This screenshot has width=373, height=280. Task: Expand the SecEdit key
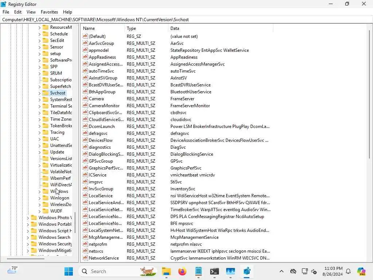[x=39, y=41]
